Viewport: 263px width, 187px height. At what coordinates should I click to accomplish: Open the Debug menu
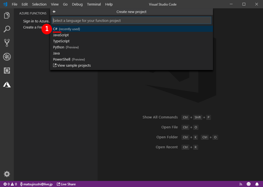(x=77, y=4)
